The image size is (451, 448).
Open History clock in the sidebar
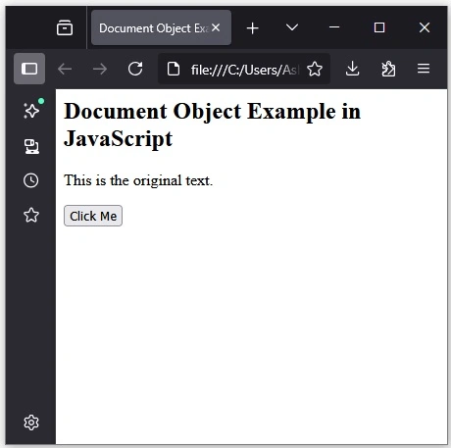pos(31,180)
